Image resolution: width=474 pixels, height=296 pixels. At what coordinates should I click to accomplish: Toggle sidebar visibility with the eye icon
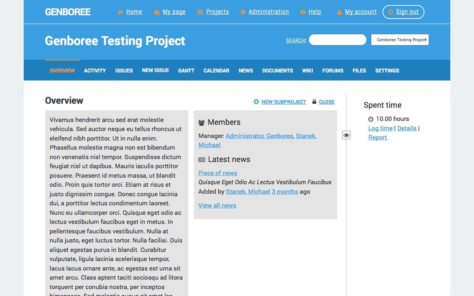pyautogui.click(x=346, y=135)
